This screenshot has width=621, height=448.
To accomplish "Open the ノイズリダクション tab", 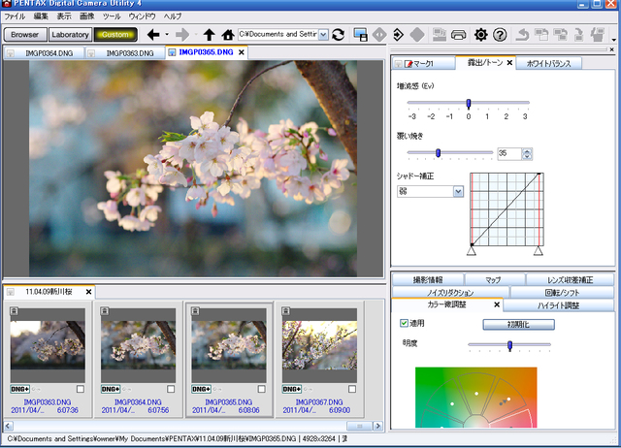I will [450, 293].
